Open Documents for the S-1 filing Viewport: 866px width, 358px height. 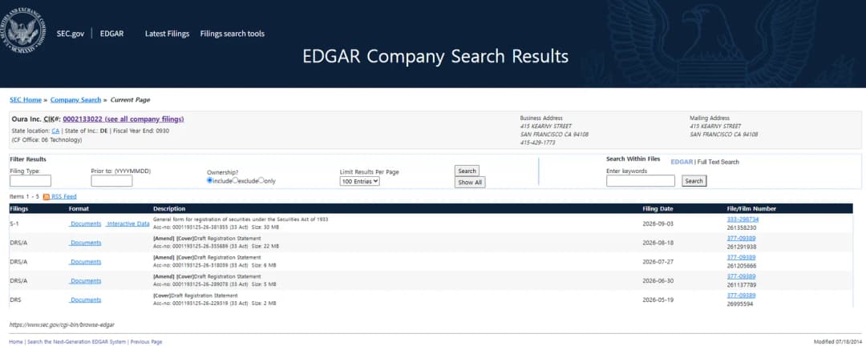[x=86, y=224]
